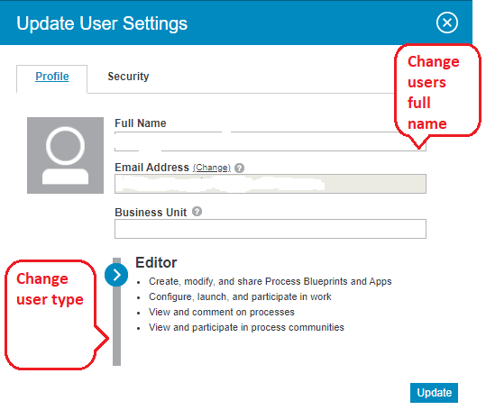Click the Change link beside Email Address
The width and height of the screenshot is (486, 410).
212,168
